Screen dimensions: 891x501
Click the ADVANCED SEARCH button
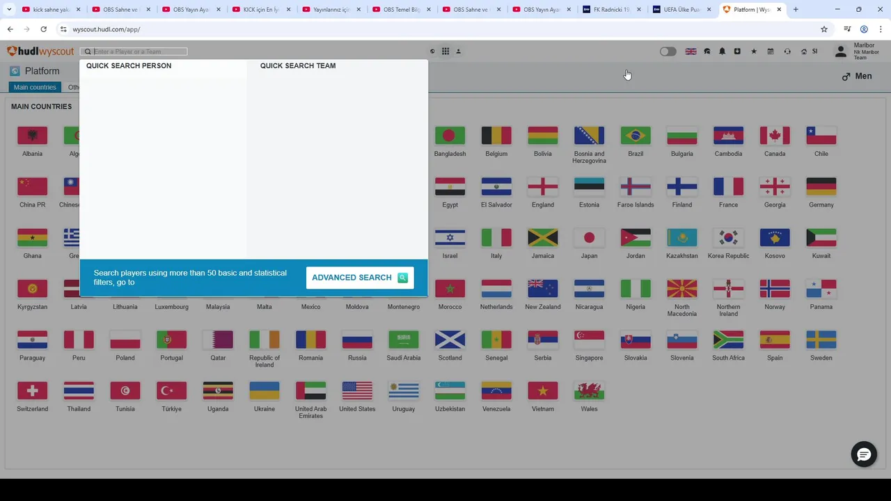pyautogui.click(x=360, y=278)
